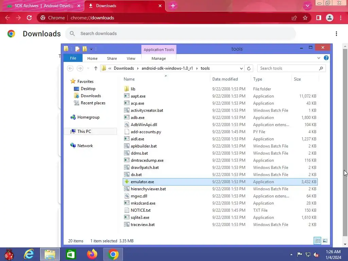The width and height of the screenshot is (348, 261).
Task: Refresh the tools folder view
Action: pyautogui.click(x=249, y=68)
